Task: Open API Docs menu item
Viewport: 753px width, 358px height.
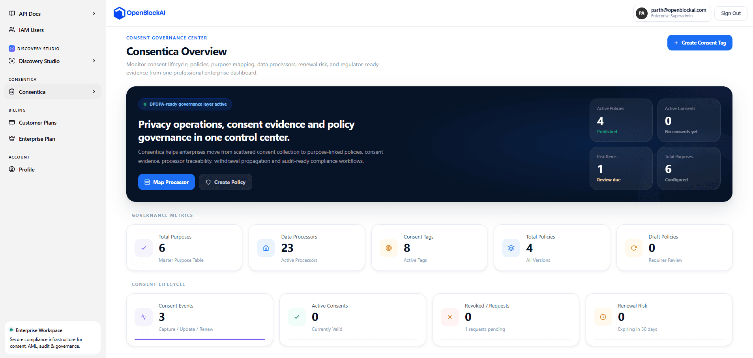Action: (52, 13)
